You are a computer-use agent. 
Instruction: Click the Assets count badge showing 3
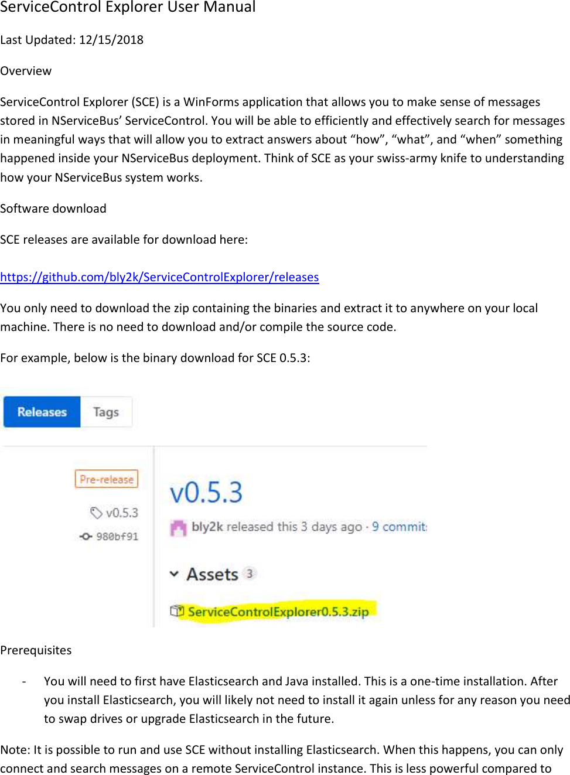pyautogui.click(x=250, y=573)
